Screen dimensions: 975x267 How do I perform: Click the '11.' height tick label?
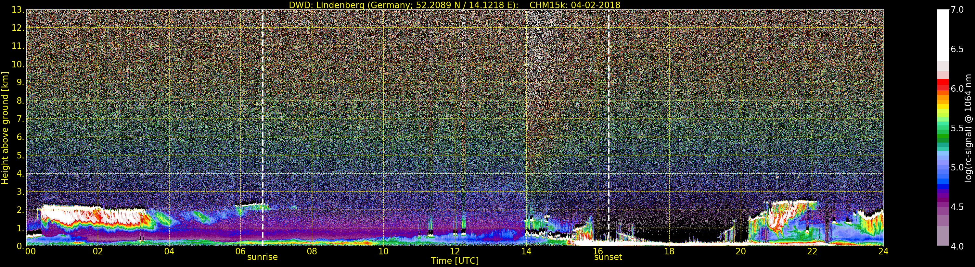click(18, 46)
